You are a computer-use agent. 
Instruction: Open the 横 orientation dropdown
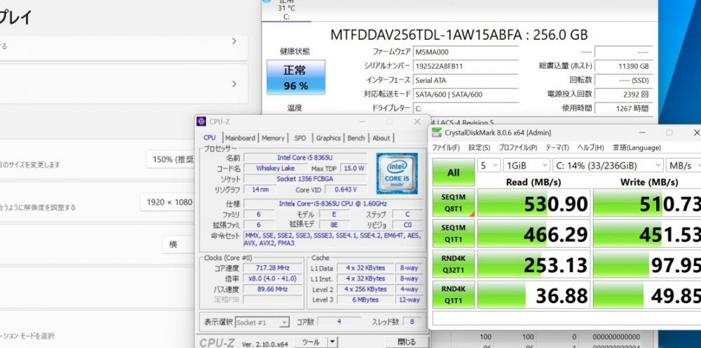coord(179,244)
